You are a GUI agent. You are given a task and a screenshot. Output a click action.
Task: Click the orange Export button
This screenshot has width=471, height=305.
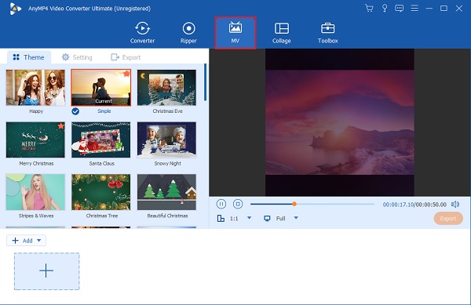[448, 219]
